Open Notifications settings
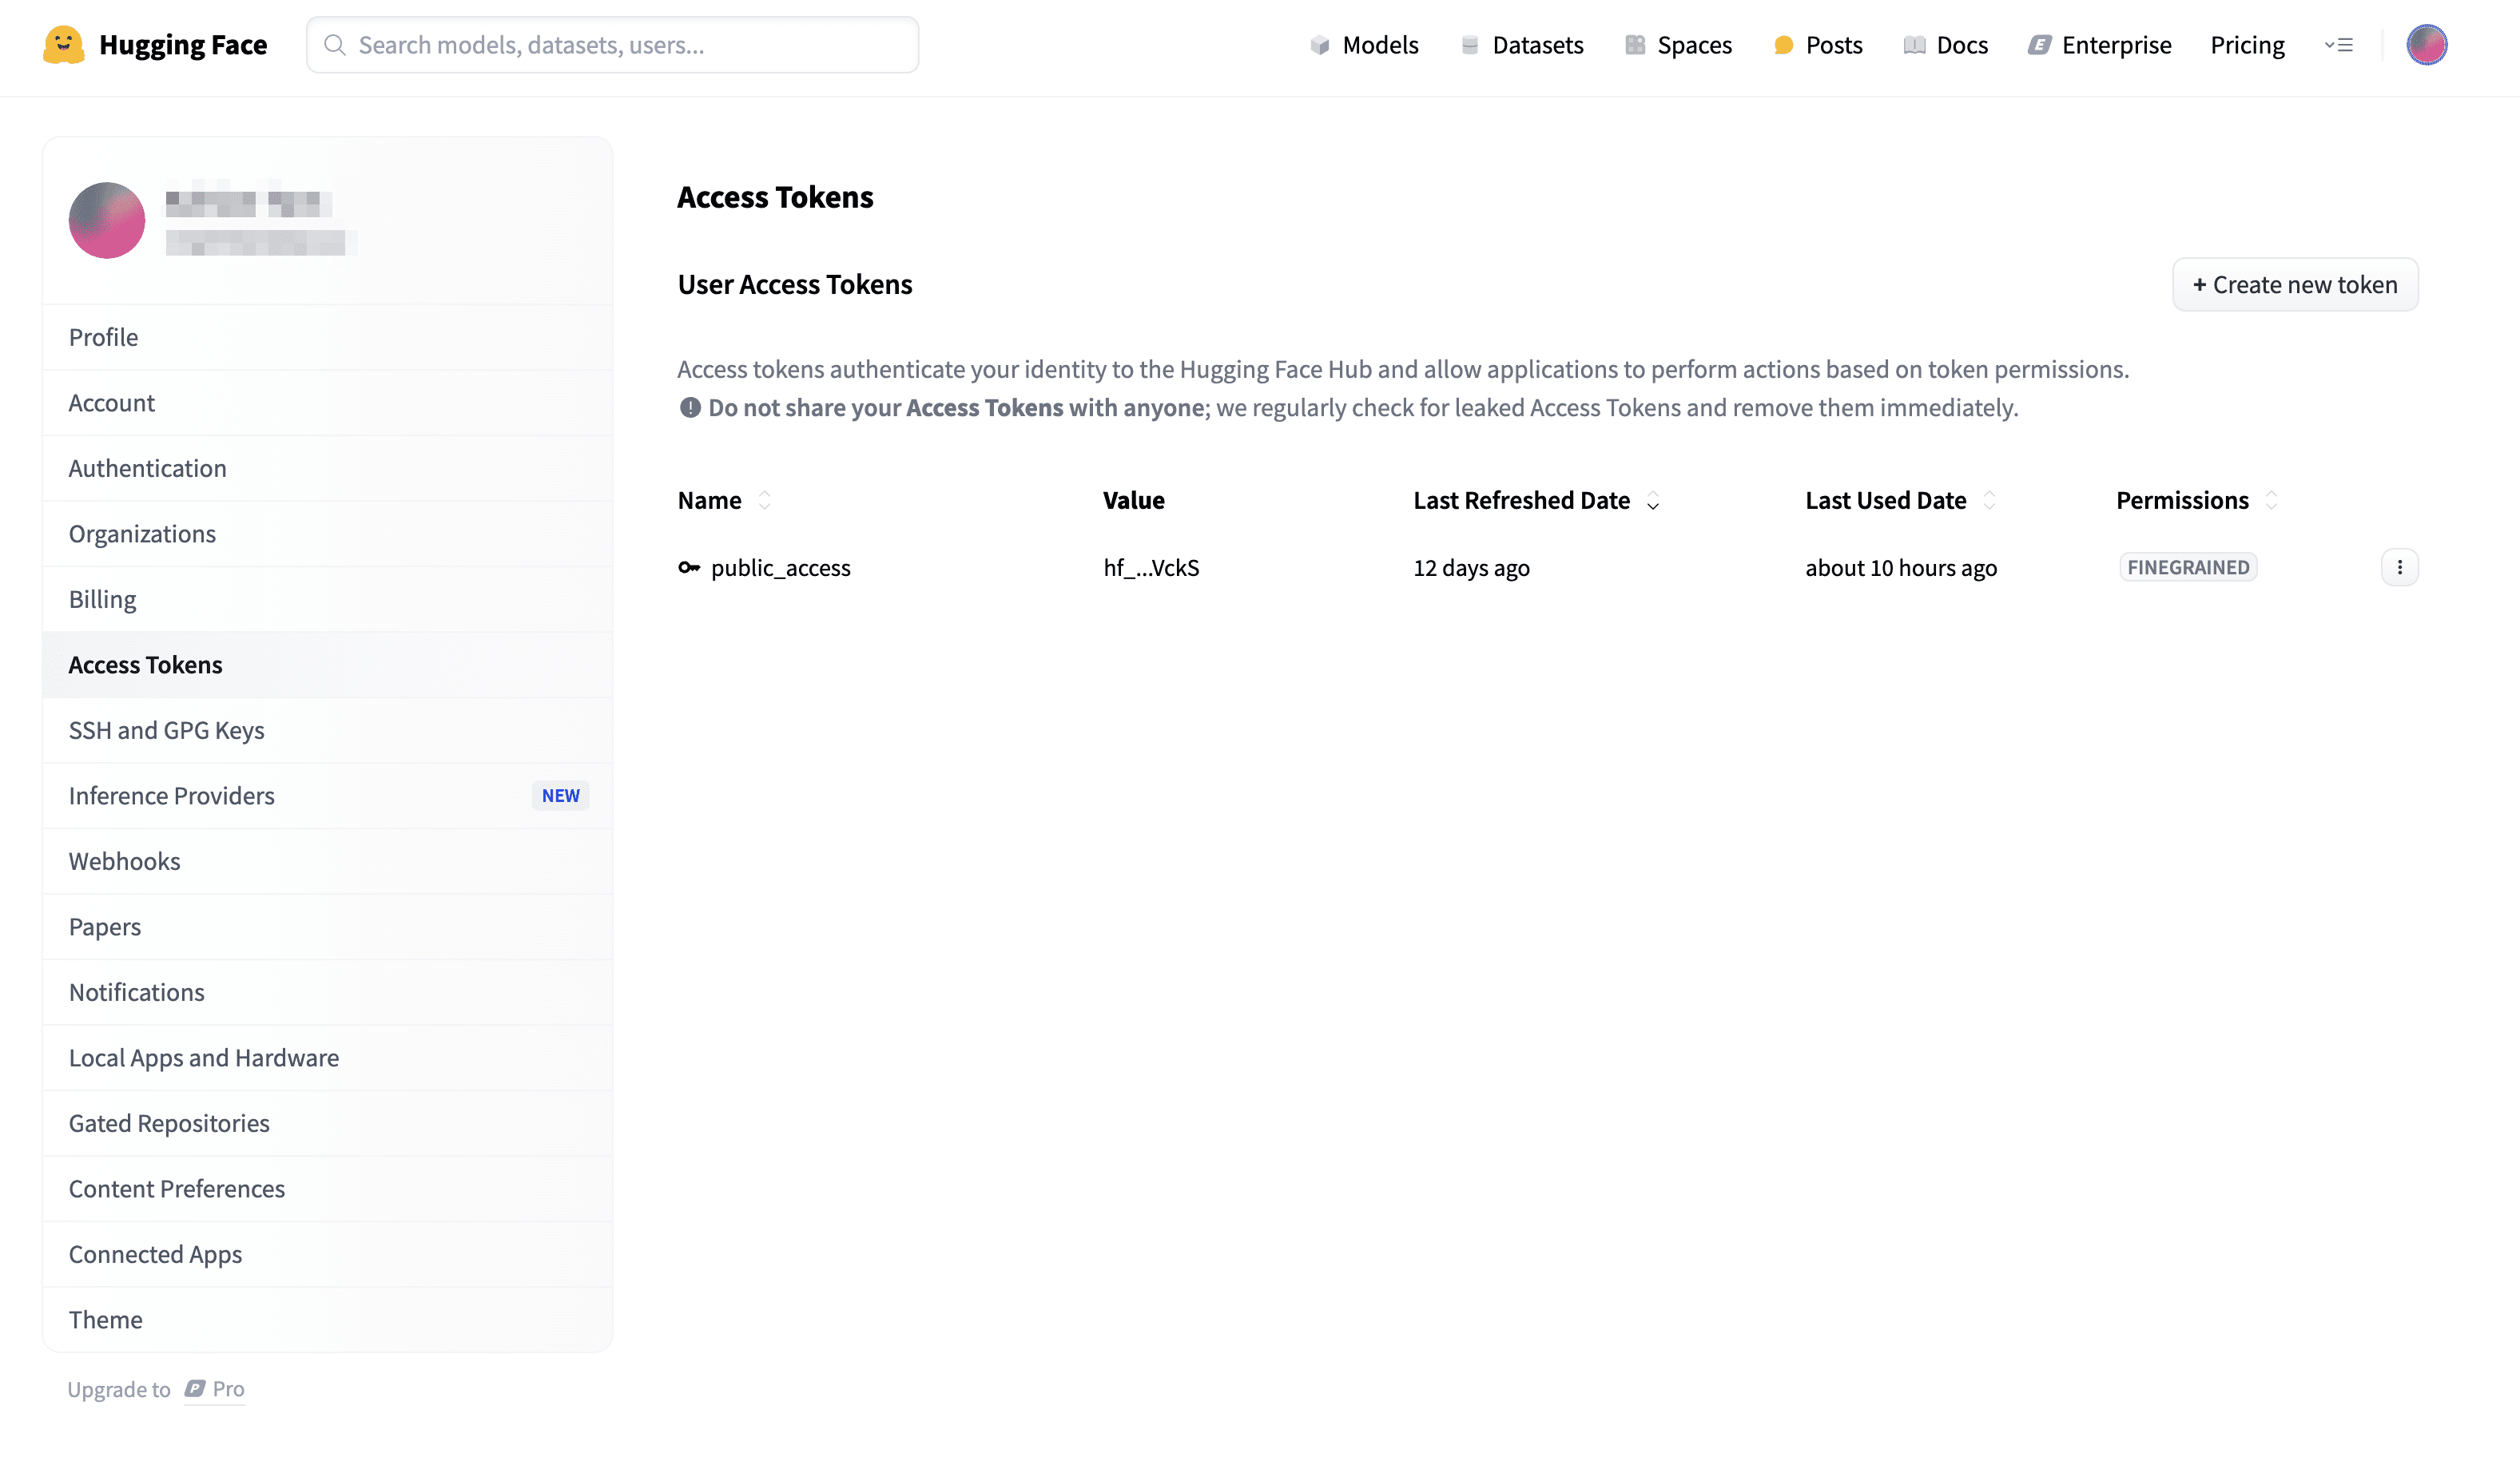 pos(327,992)
